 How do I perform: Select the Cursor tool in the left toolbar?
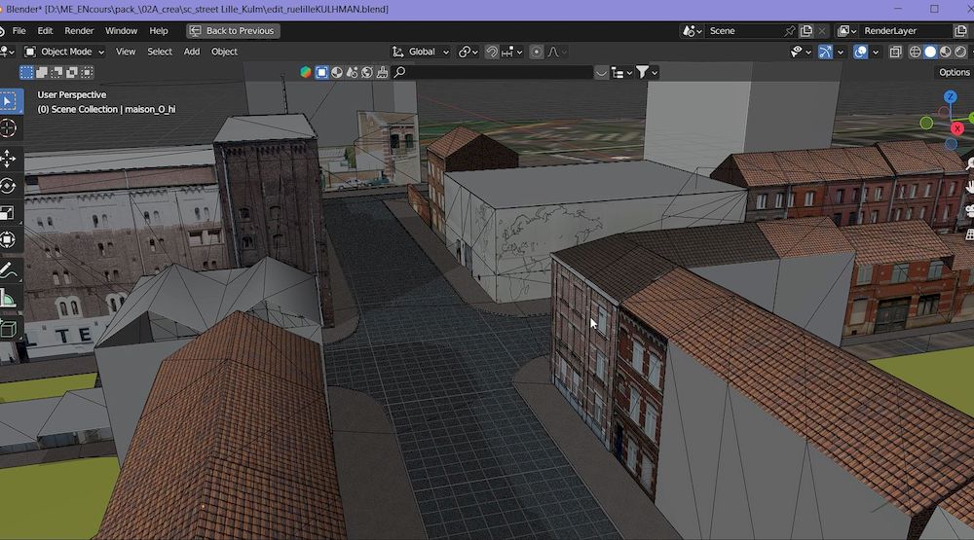[9, 127]
